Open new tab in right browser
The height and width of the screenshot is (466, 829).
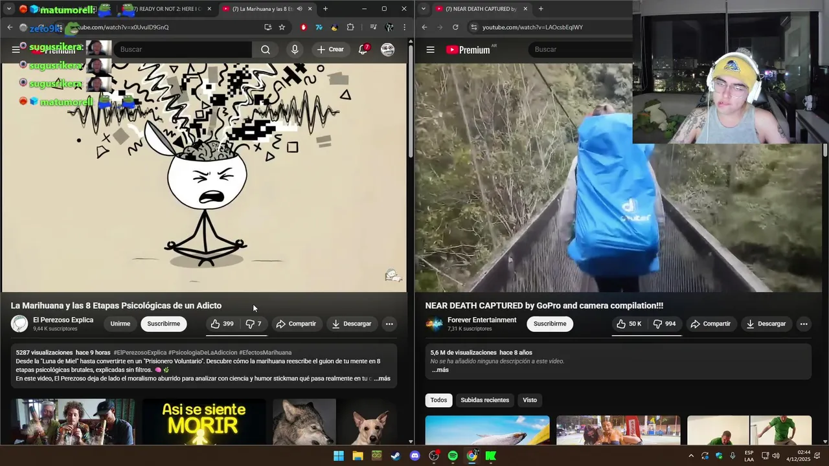click(541, 9)
